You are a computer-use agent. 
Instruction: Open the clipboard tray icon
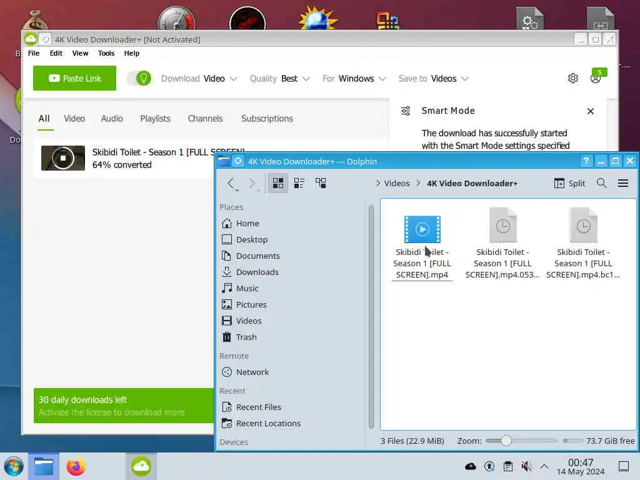point(508,466)
